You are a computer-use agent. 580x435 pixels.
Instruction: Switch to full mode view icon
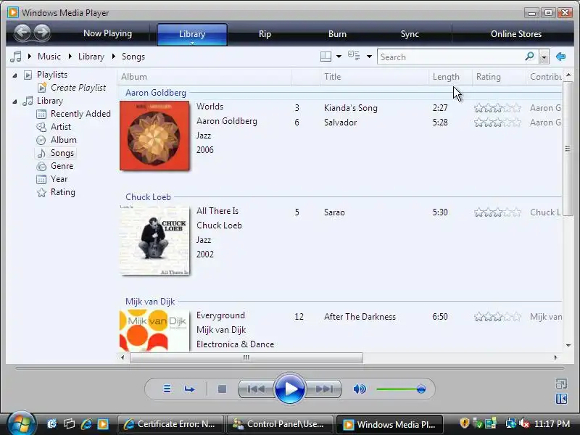[561, 384]
